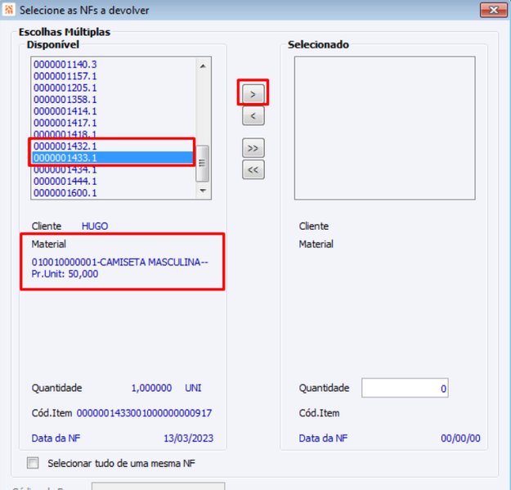
Task: Click Quantidade value 1,000000 under Disponível
Action: point(151,388)
